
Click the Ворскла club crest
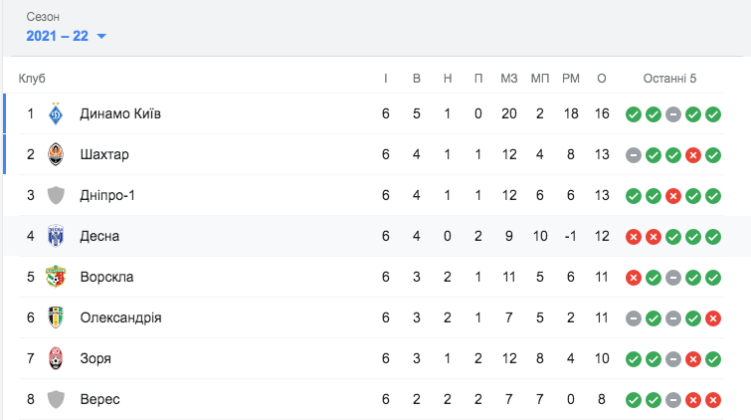56,277
